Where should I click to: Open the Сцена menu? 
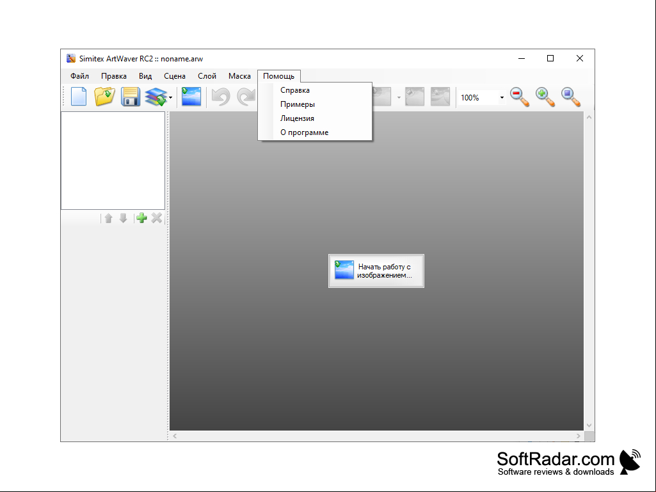[x=175, y=76]
